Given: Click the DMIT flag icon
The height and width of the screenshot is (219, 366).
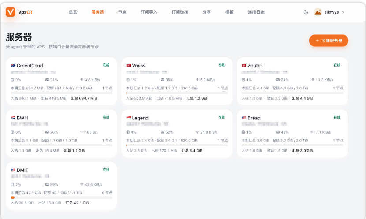Looking at the screenshot, I should (13, 170).
